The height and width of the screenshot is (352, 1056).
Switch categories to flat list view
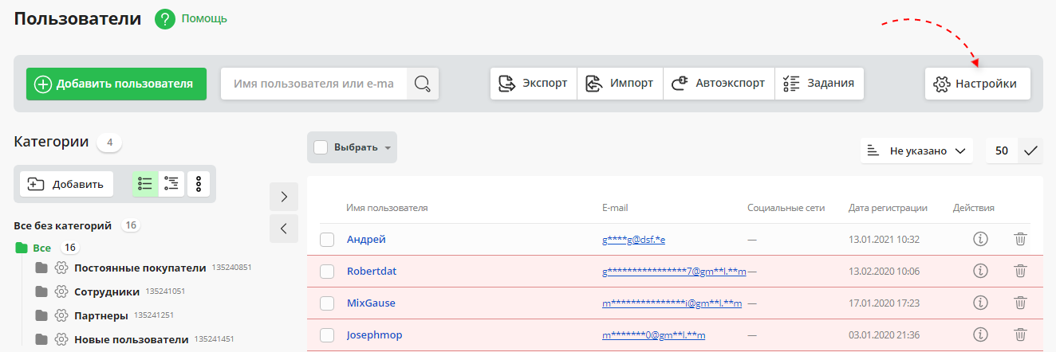pyautogui.click(x=145, y=184)
